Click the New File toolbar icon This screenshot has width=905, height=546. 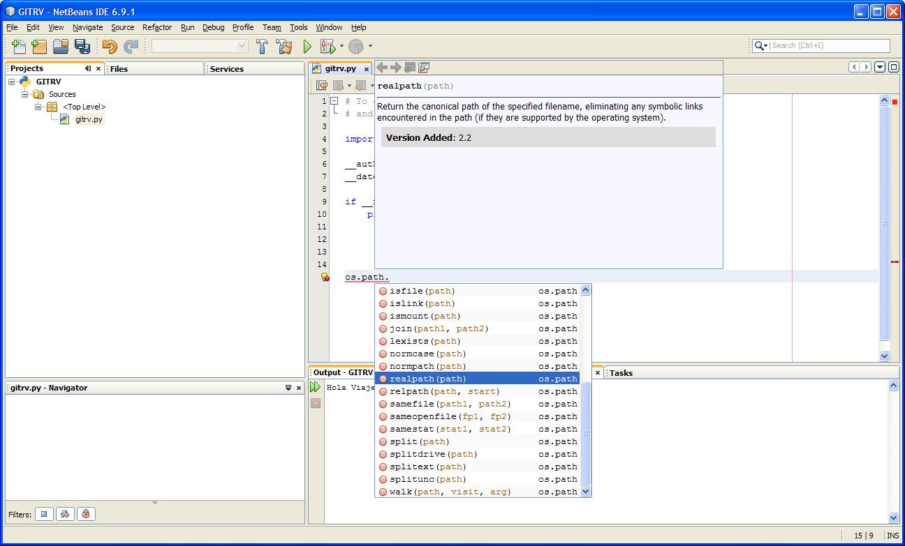[x=19, y=47]
